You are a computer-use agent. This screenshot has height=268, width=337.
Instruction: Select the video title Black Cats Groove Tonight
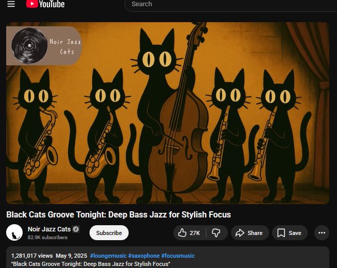pos(118,214)
